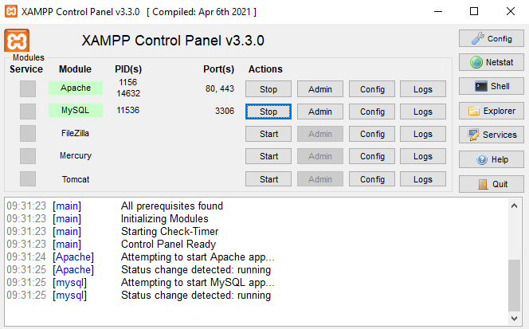Open the Apache Admin page
This screenshot has width=529, height=329.
click(319, 89)
